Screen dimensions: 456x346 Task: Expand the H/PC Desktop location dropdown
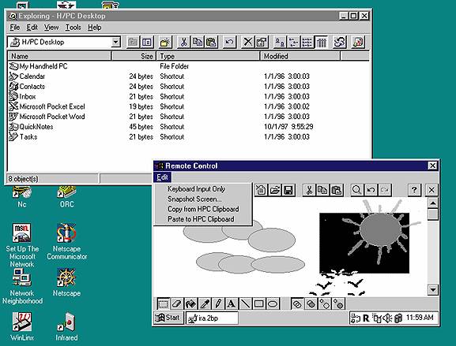[x=115, y=42]
